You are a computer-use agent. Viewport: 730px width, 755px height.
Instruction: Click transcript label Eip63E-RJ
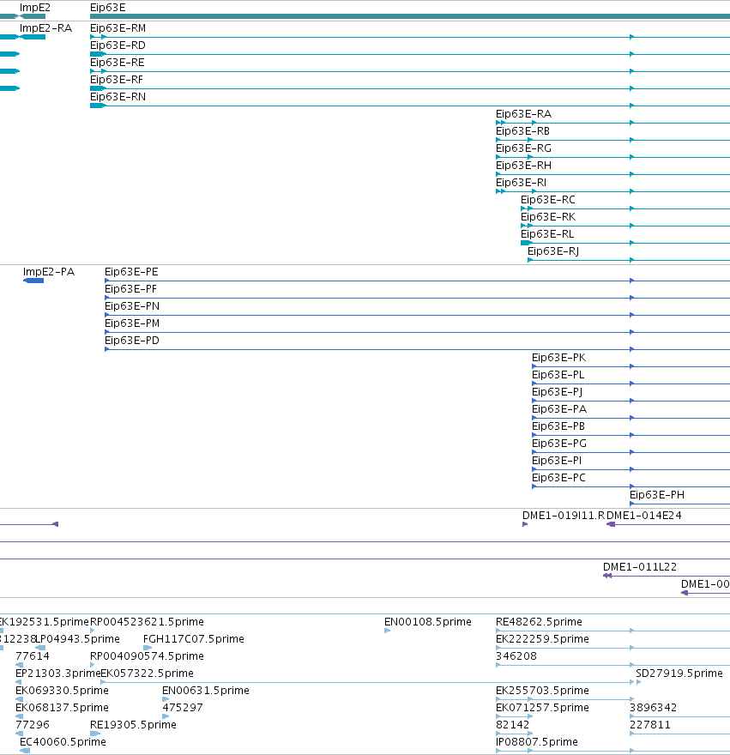pos(553,251)
